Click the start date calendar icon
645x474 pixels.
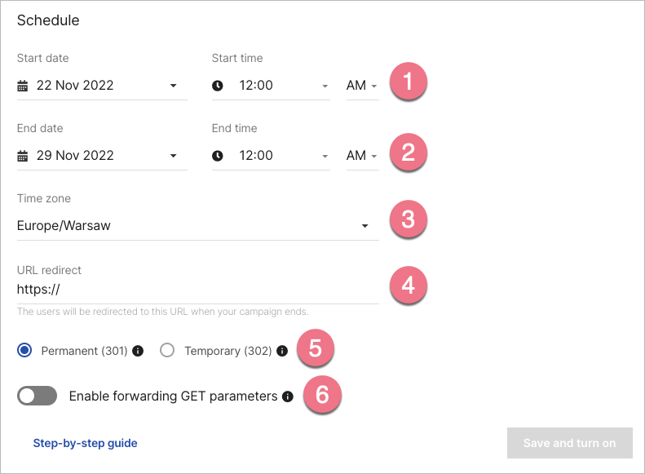[23, 86]
